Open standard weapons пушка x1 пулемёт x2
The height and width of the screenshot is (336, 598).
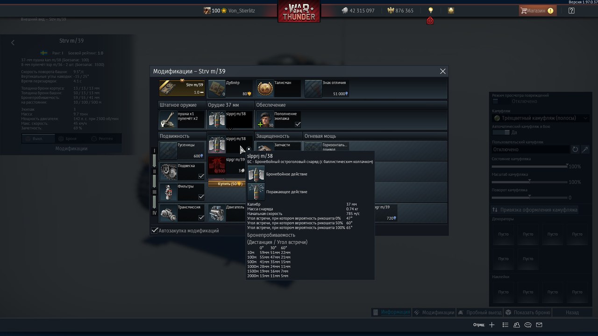[x=182, y=119]
